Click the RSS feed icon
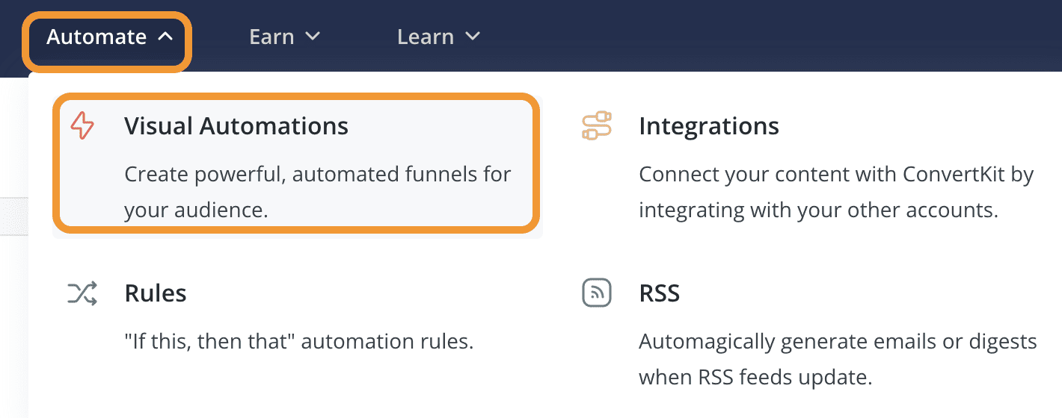Viewport: 1062px width, 418px height. 596,293
